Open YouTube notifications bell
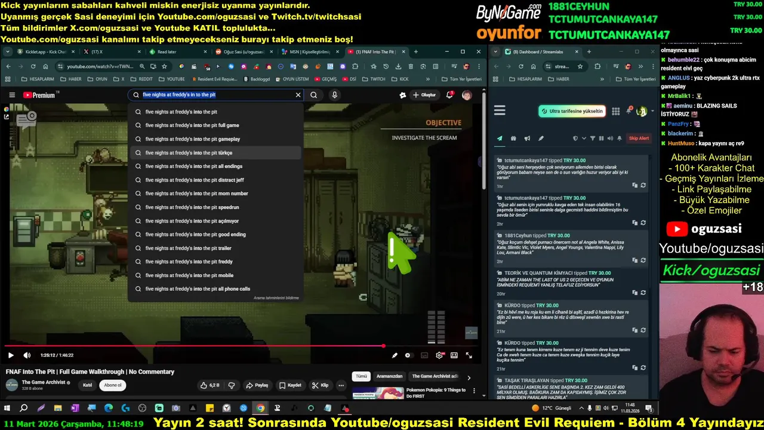 (x=449, y=95)
